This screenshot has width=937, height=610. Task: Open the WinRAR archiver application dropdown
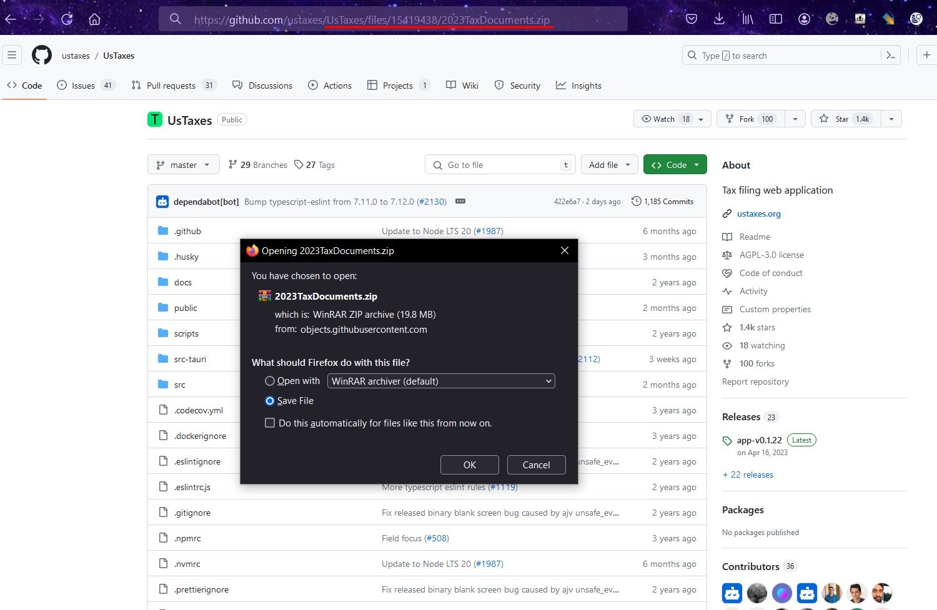[441, 381]
